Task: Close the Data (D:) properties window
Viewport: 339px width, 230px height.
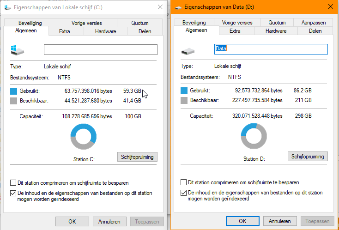Action: click(x=329, y=7)
